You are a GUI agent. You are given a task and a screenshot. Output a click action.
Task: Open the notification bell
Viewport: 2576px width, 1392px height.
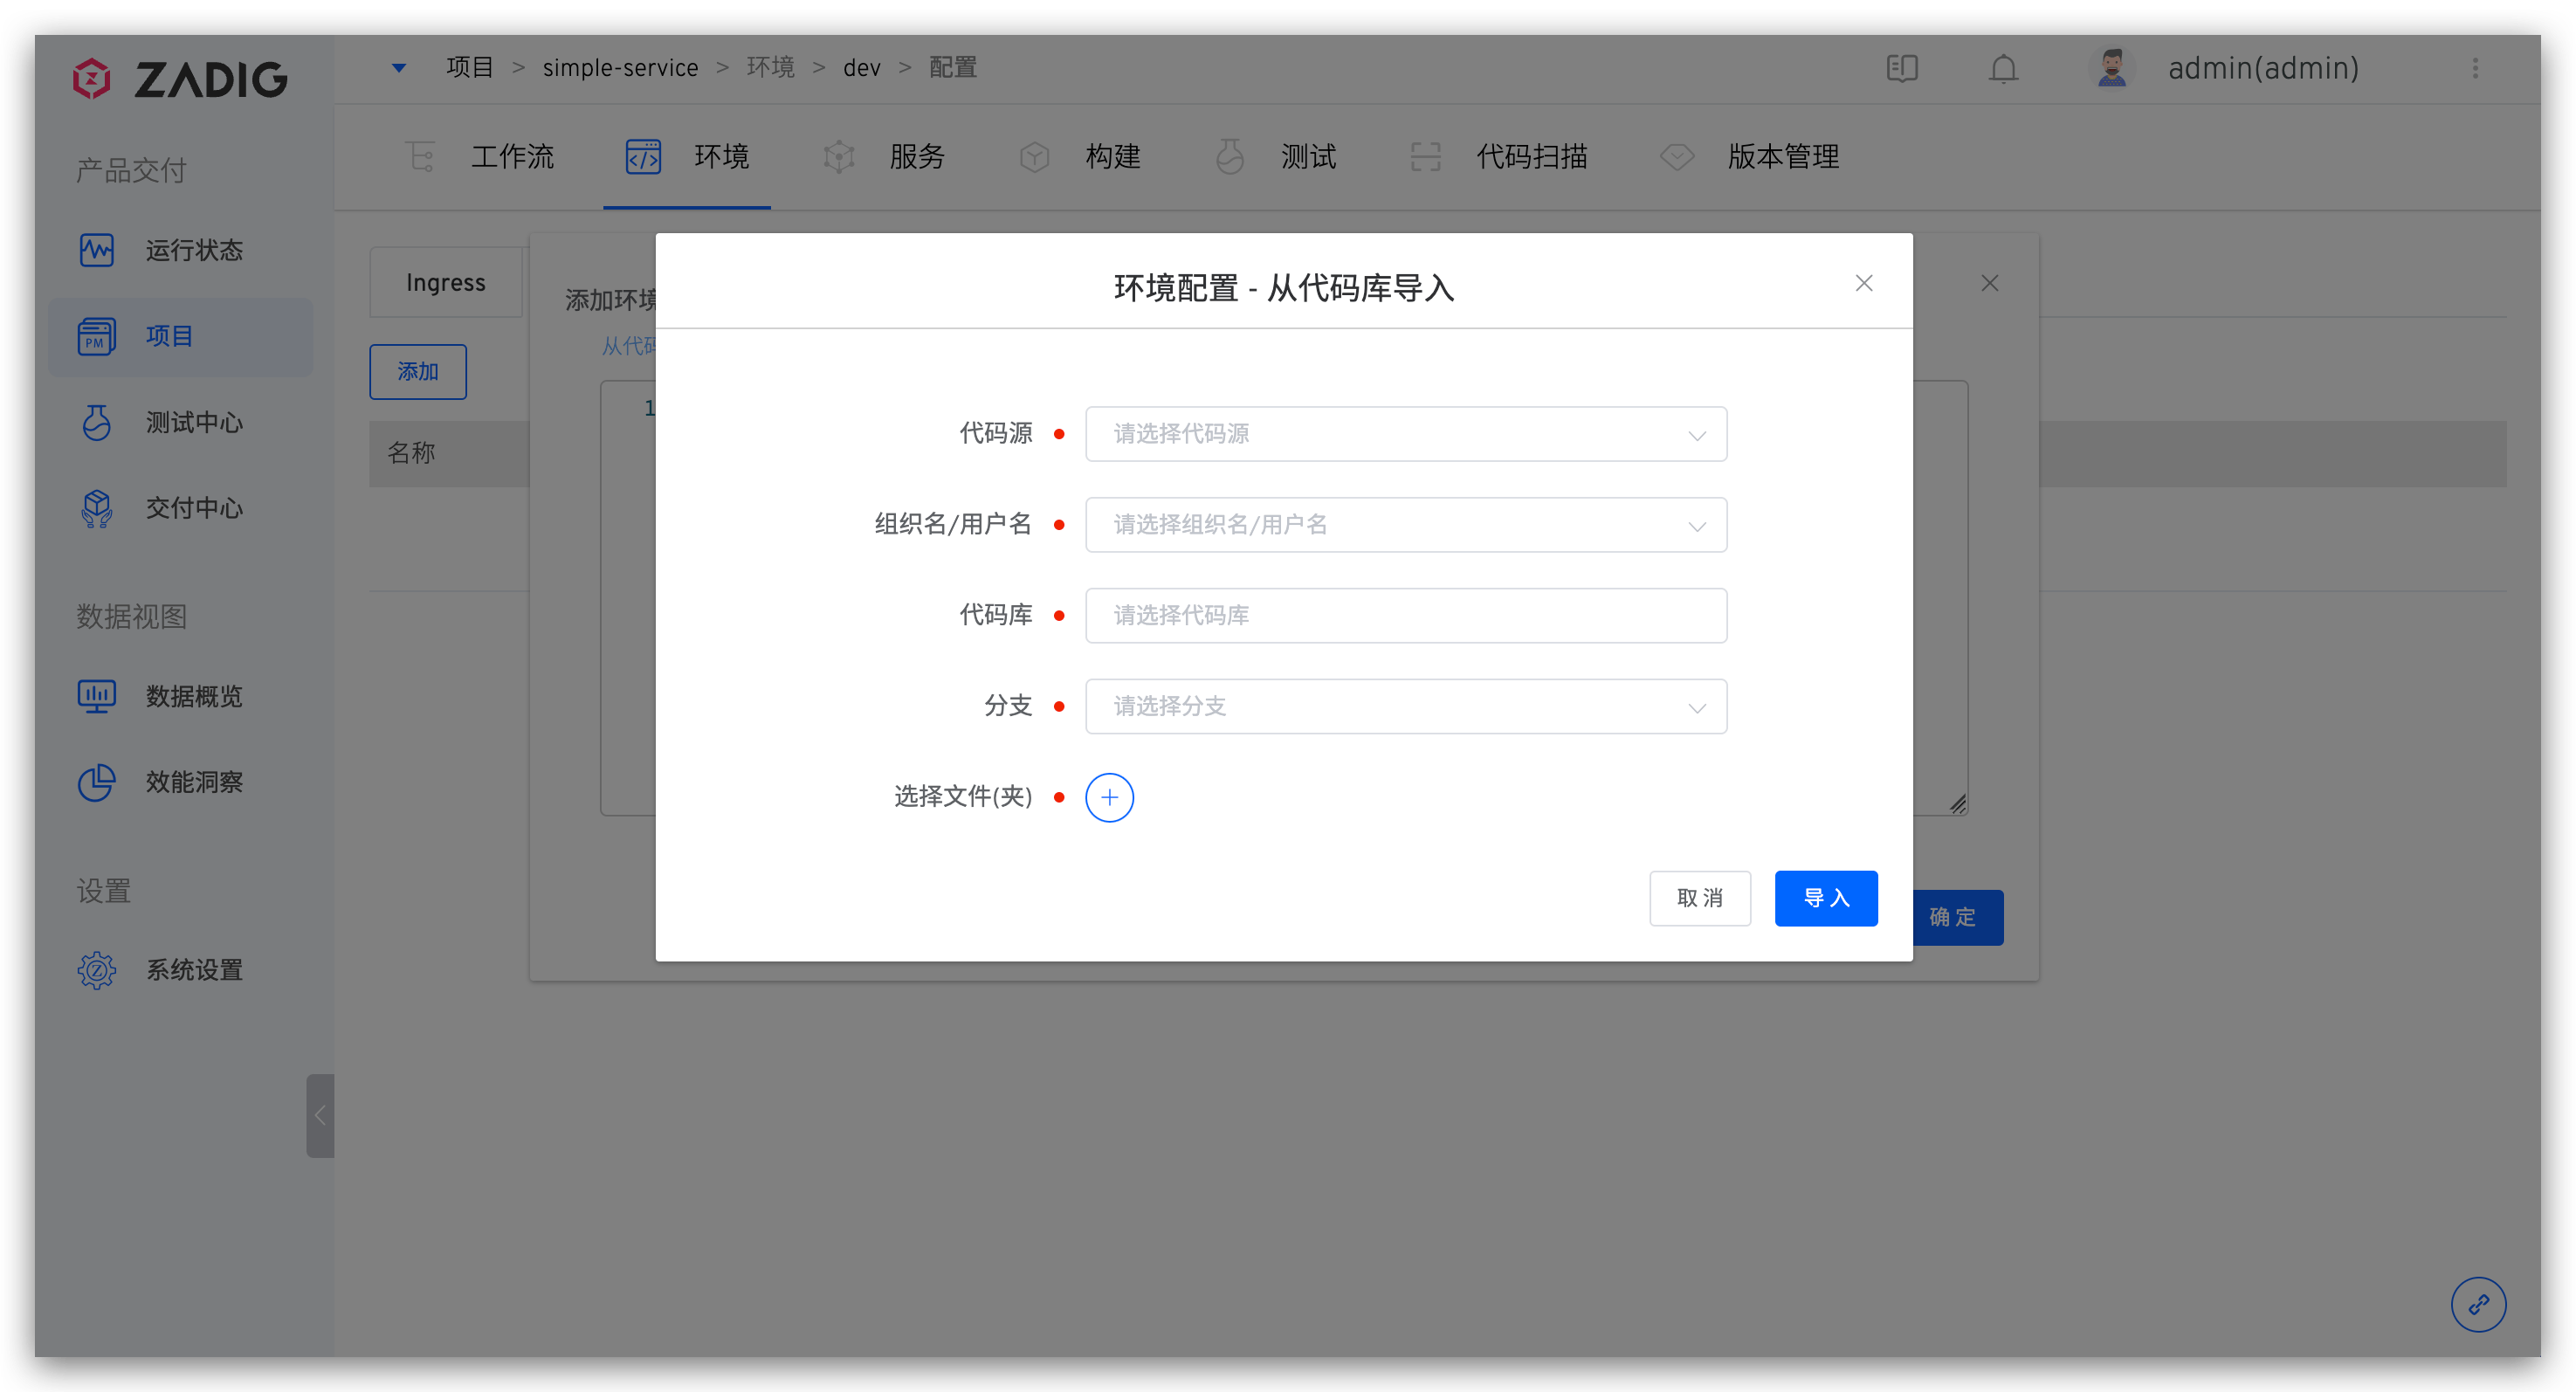pos(2003,68)
